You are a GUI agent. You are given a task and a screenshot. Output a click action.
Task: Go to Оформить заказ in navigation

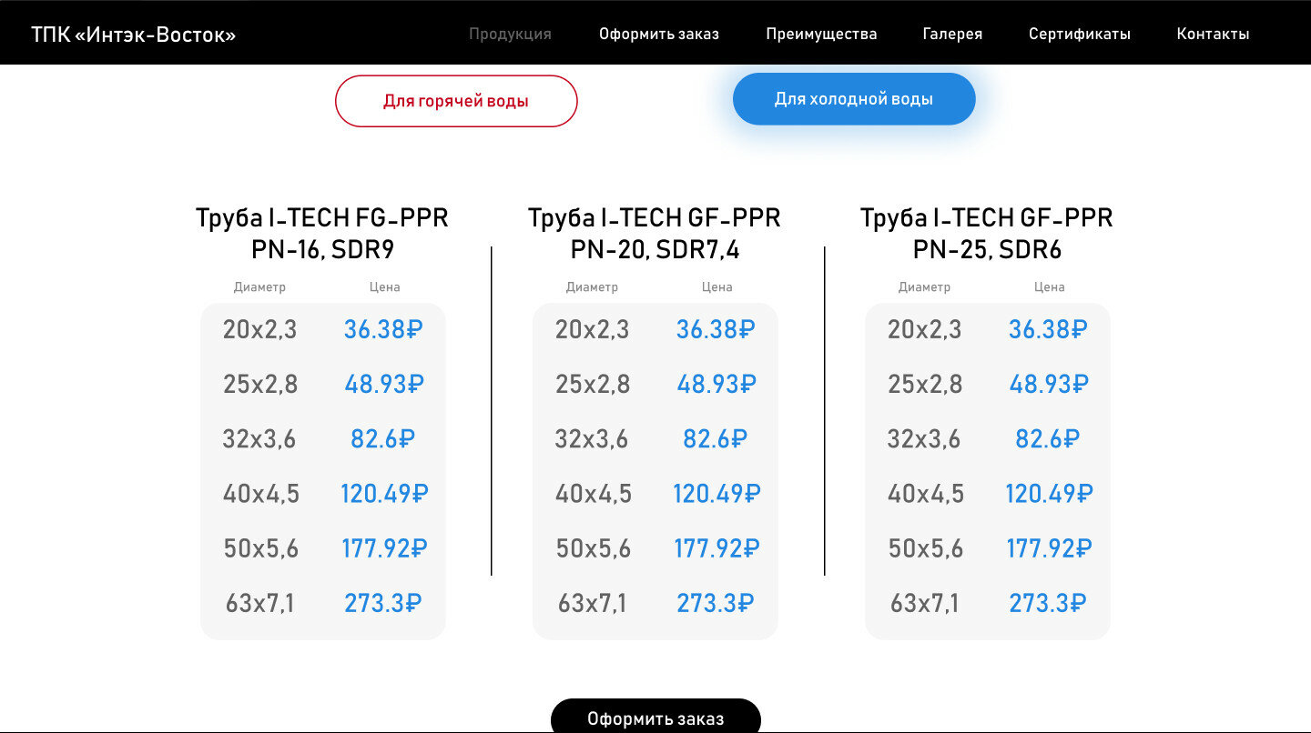click(659, 35)
